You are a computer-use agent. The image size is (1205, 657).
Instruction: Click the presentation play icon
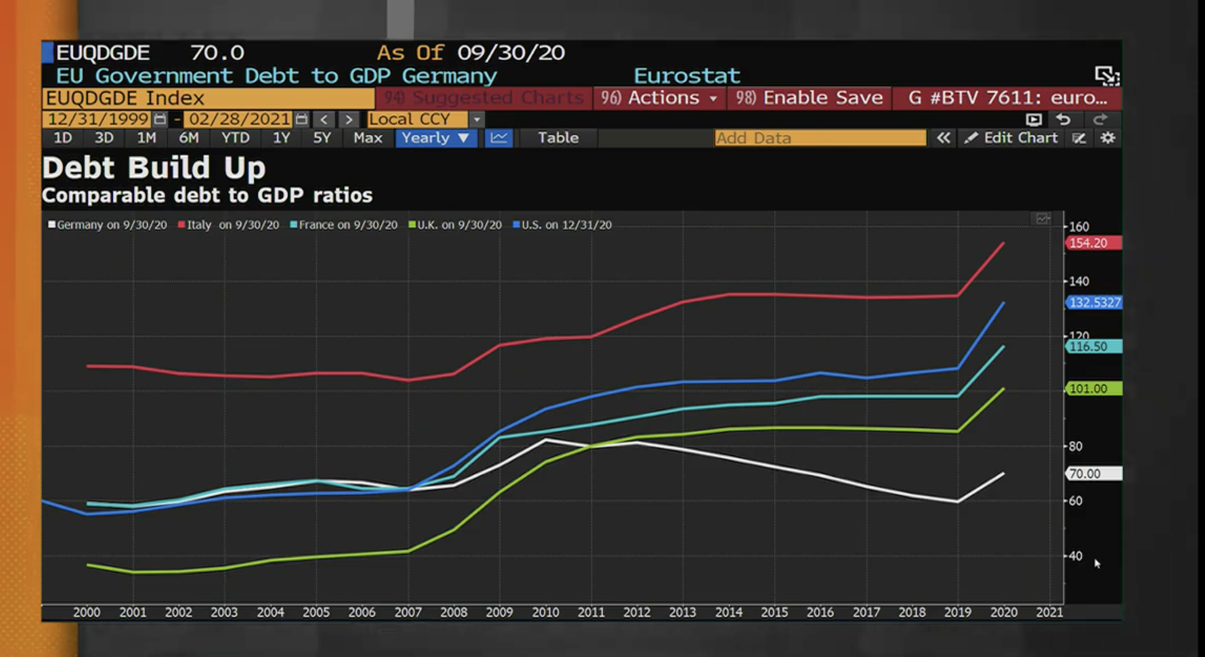pos(1033,119)
